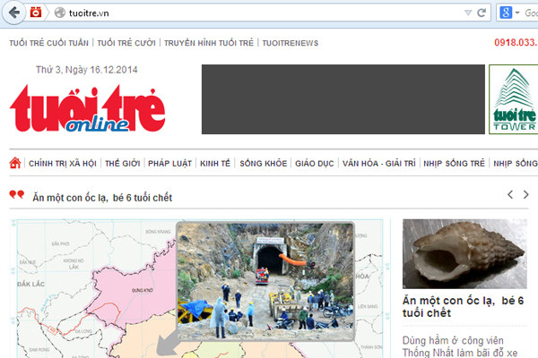Open the Chính Trị Xã Hội section
The width and height of the screenshot is (538, 358).
62,164
